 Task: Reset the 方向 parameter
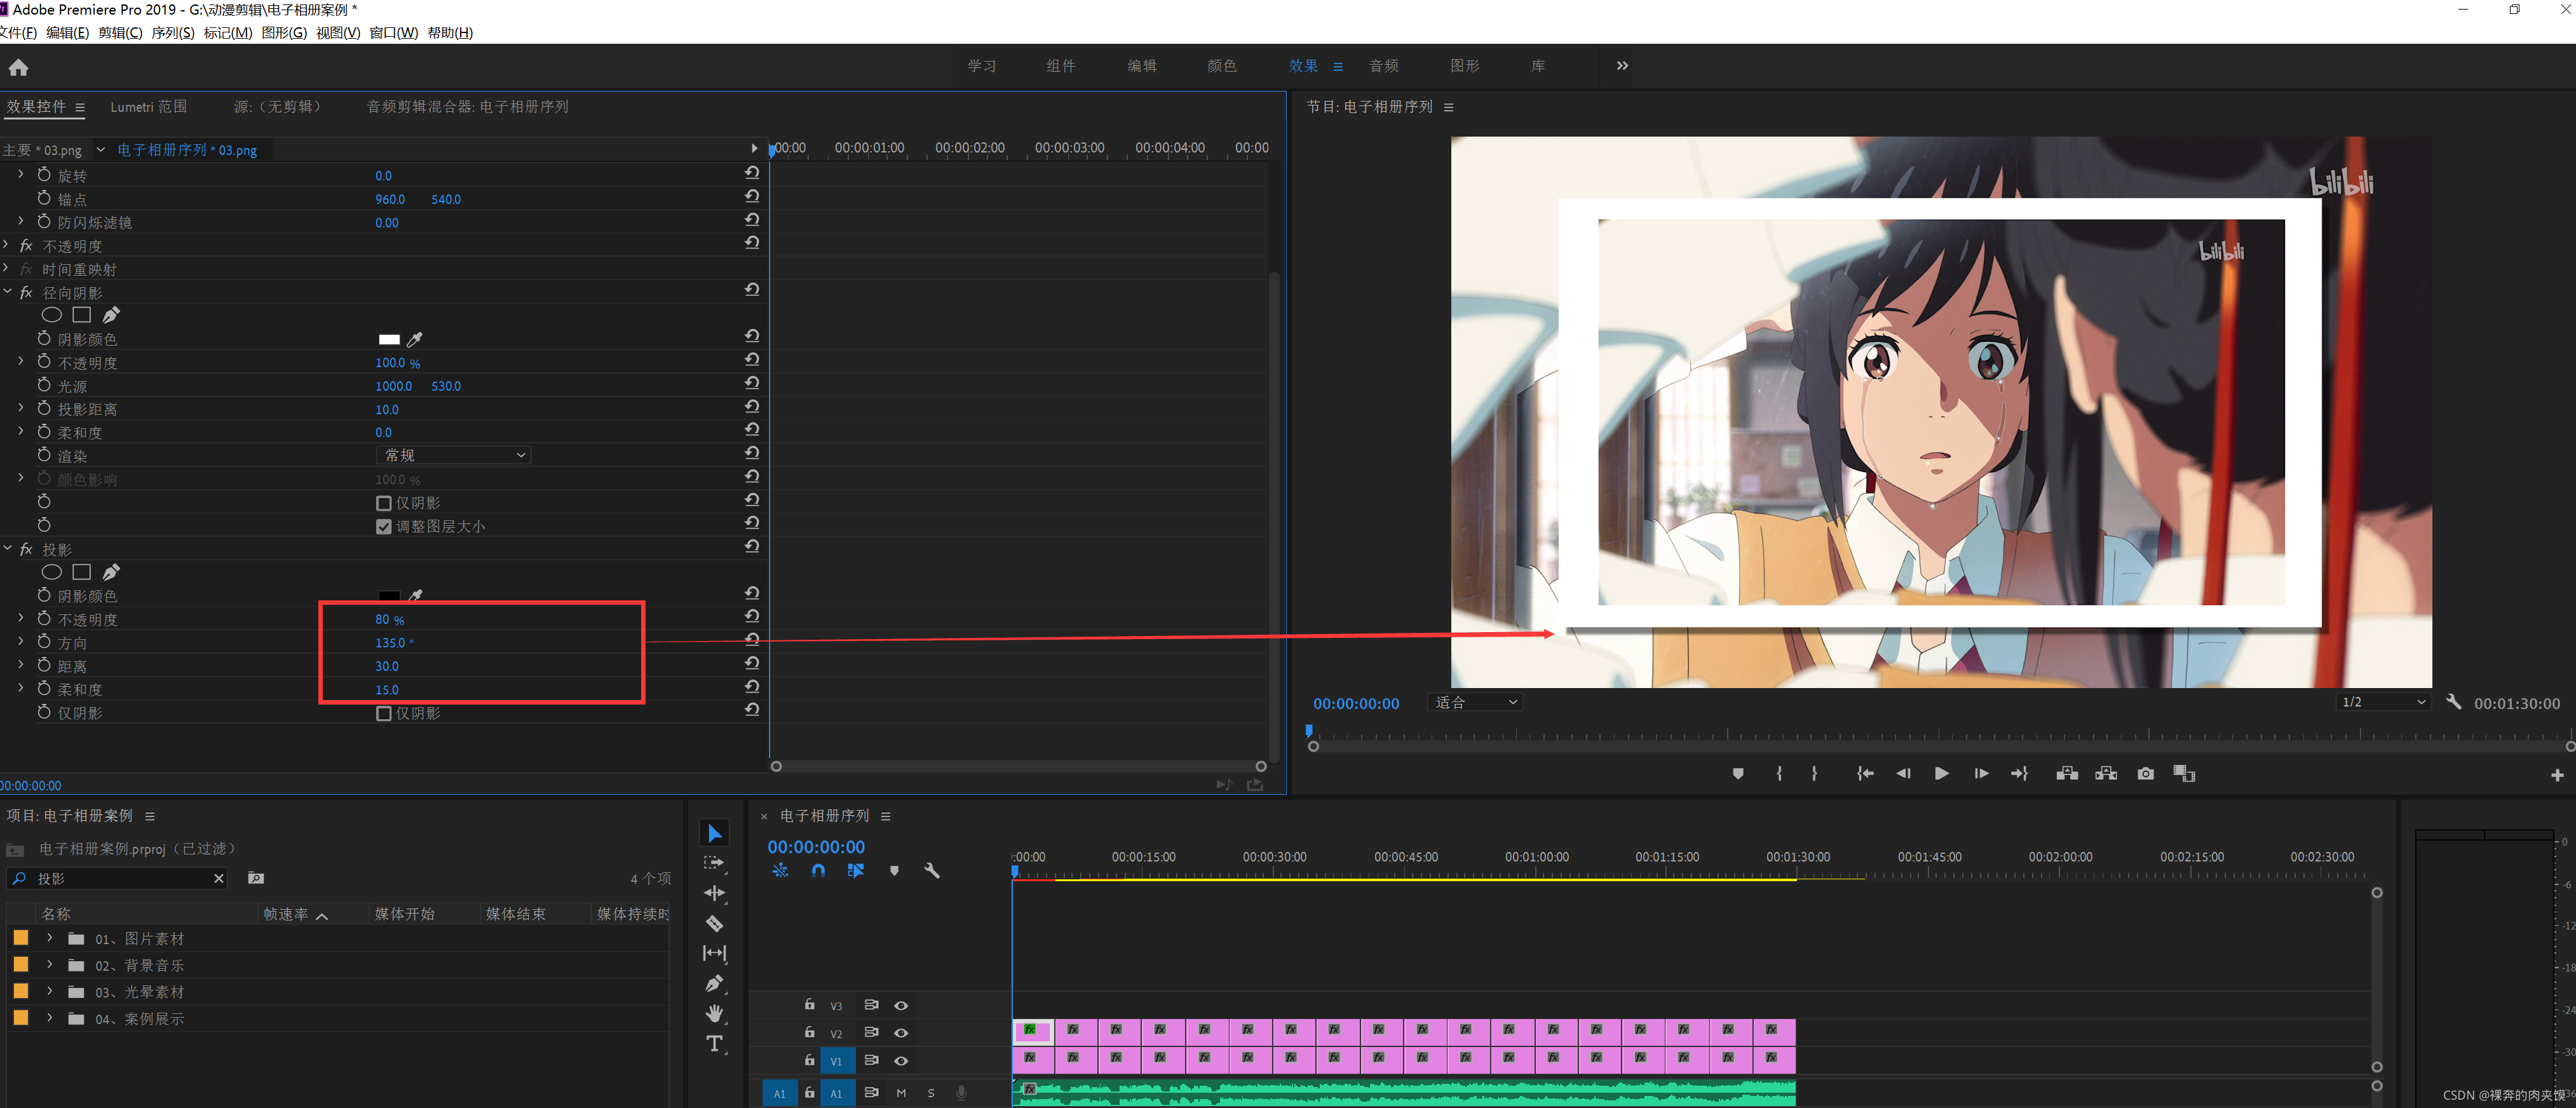(x=752, y=640)
